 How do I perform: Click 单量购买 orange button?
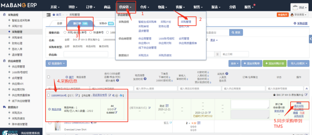point(283,15)
